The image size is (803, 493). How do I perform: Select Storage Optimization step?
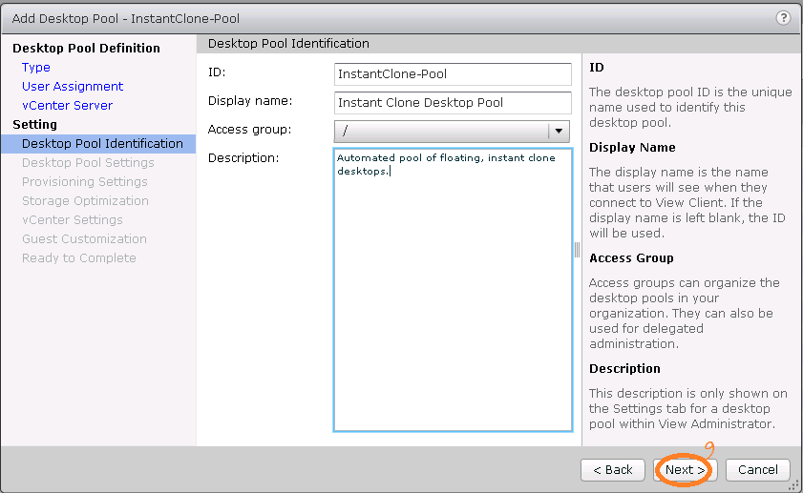click(85, 200)
